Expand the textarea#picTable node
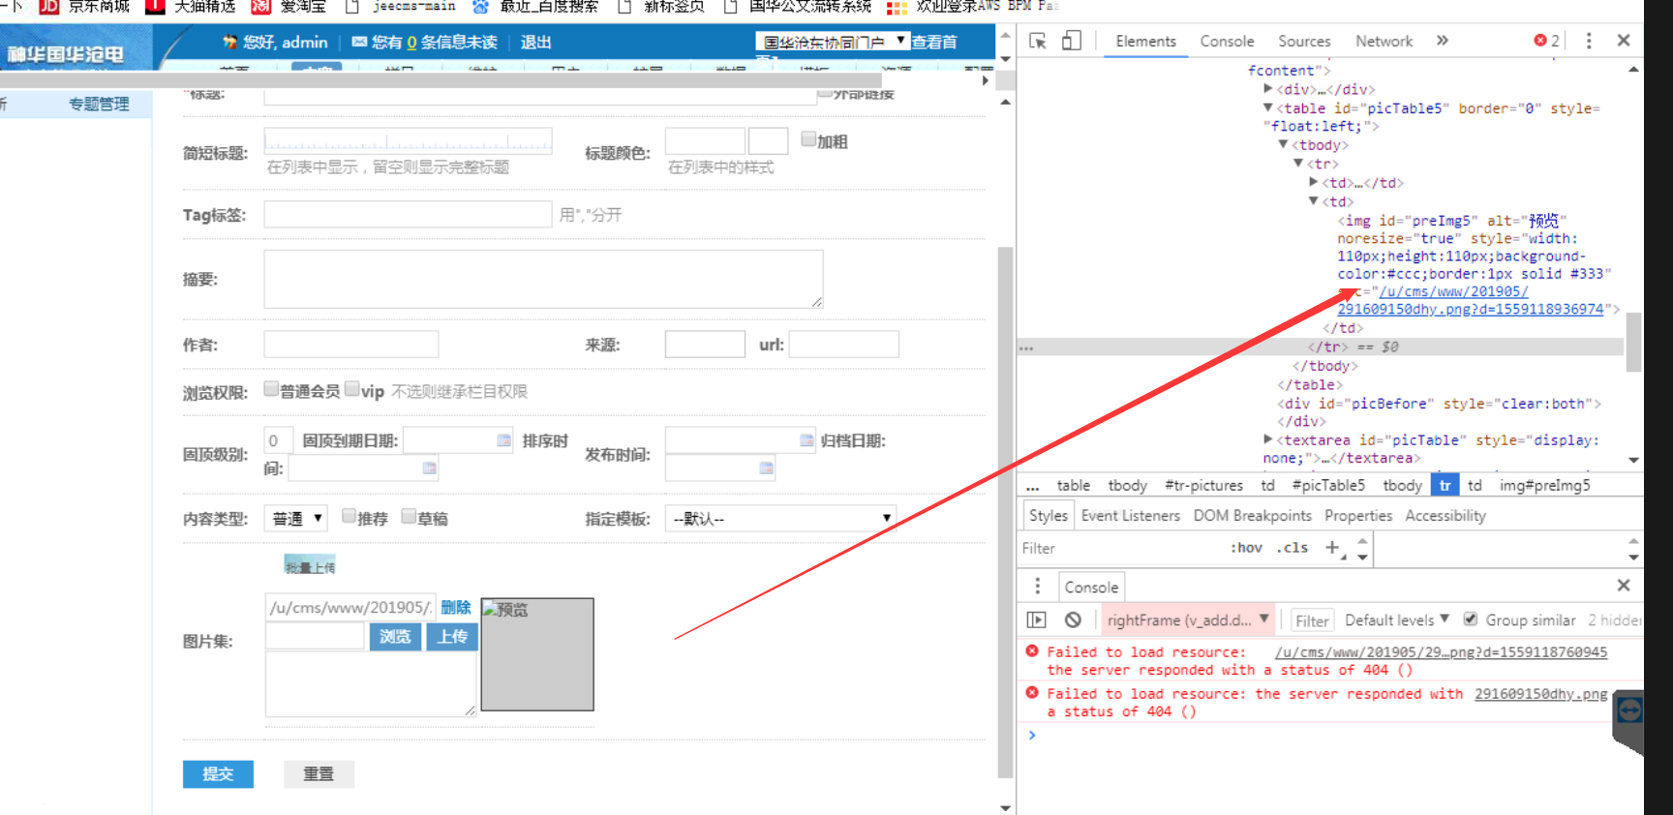 click(x=1267, y=439)
